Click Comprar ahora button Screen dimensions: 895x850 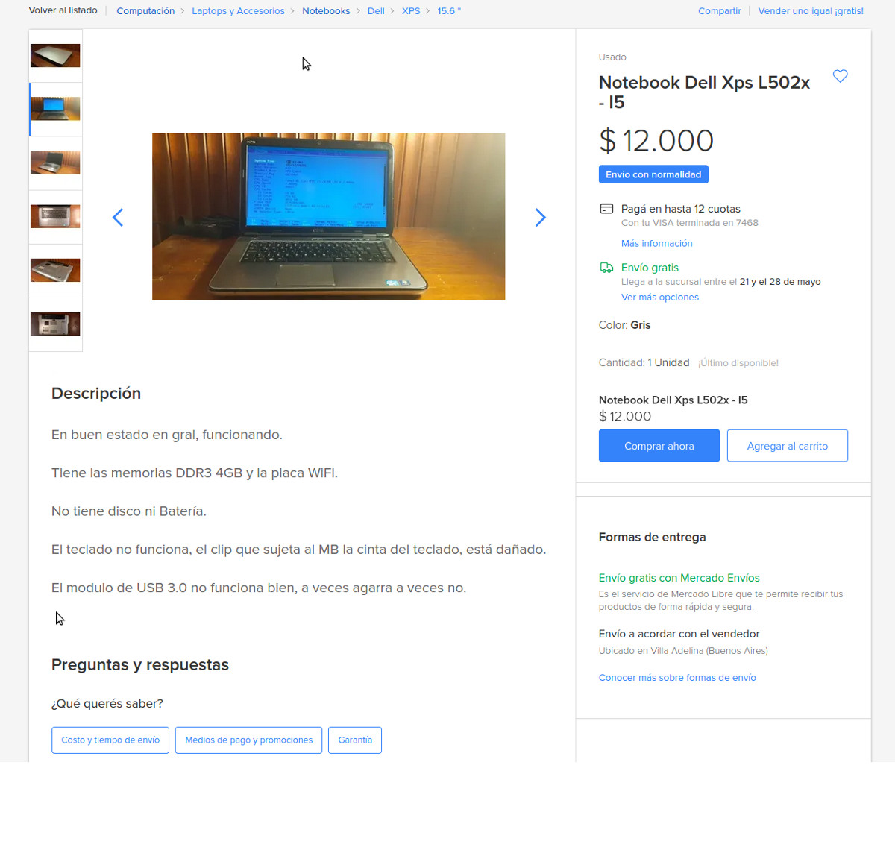(659, 446)
